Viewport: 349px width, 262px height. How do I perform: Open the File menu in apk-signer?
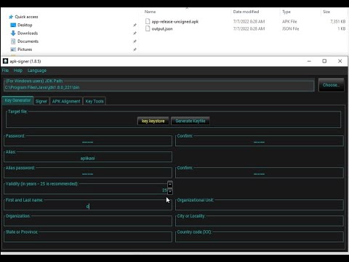5,71
